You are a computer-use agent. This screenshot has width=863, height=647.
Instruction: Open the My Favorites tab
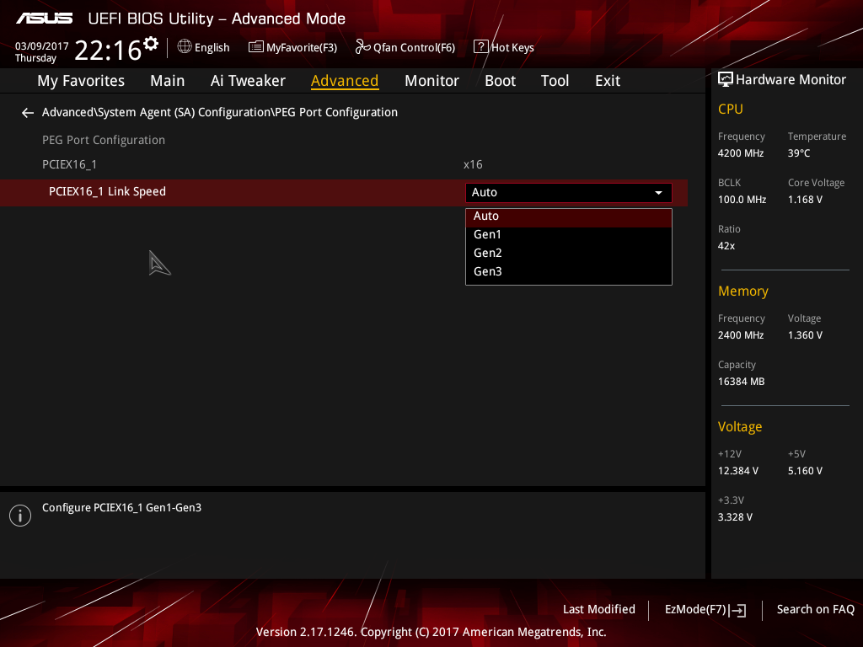pyautogui.click(x=81, y=81)
